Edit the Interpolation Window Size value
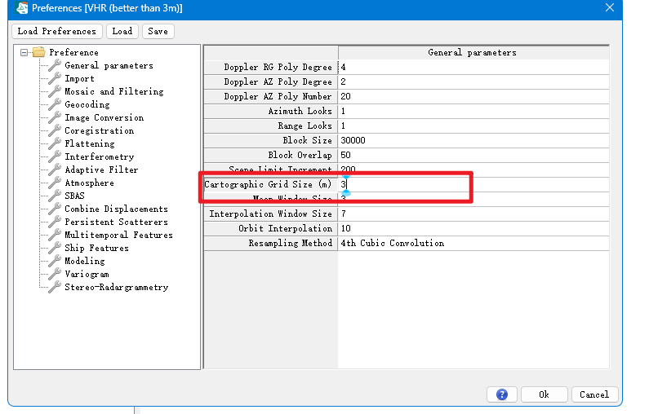The width and height of the screenshot is (649, 414). (x=473, y=214)
